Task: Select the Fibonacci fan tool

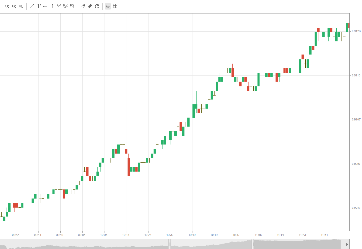Action: 65,6
